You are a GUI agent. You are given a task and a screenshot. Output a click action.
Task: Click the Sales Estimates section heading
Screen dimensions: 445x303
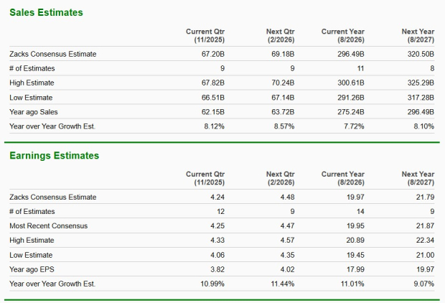(46, 13)
